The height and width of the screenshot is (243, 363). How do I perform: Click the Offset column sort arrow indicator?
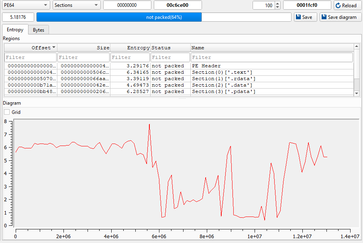[54, 47]
